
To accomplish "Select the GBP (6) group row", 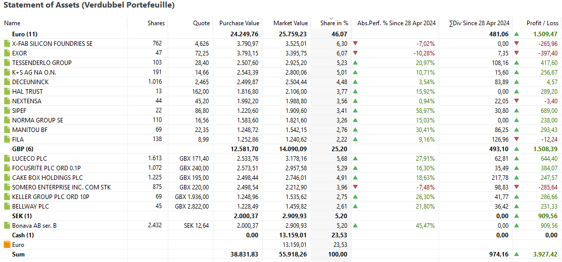I will [281, 149].
